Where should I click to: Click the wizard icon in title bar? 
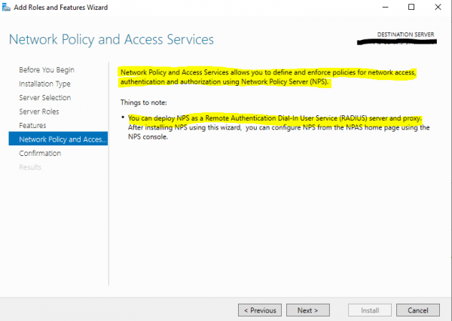point(6,8)
